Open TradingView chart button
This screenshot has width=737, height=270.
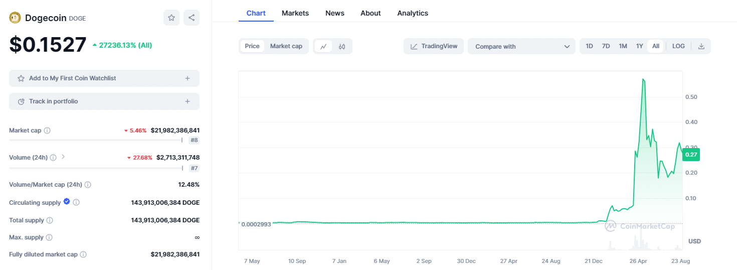pyautogui.click(x=434, y=46)
